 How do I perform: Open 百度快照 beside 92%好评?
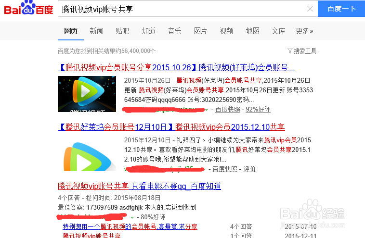(228, 109)
